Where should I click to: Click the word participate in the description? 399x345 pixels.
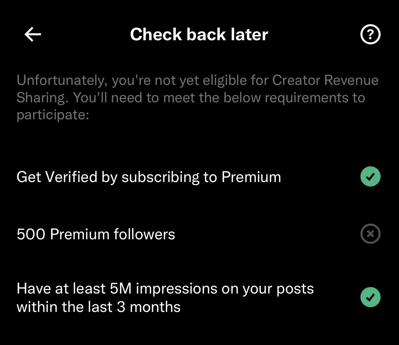point(53,115)
